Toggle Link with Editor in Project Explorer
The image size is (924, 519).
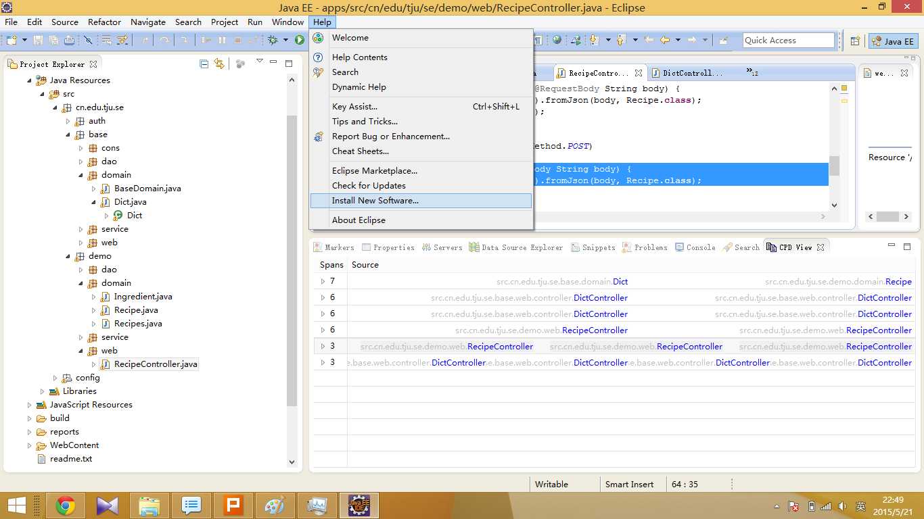[219, 64]
